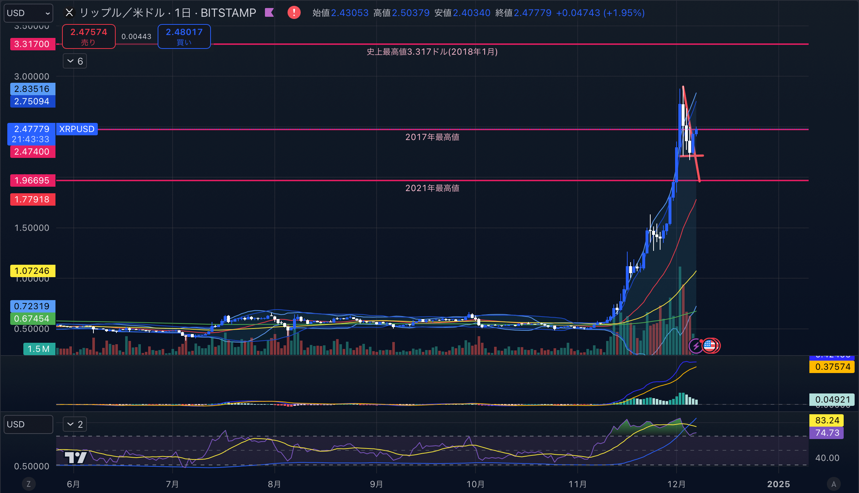The image size is (859, 493).
Task: Click the 1.5 M volume label
Action: click(x=39, y=349)
